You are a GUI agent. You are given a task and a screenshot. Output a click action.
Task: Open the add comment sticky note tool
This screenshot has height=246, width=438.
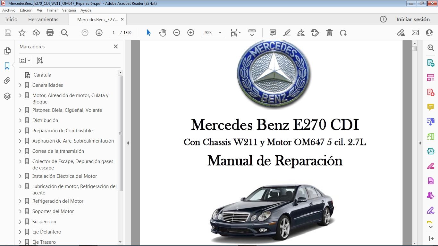[273, 33]
